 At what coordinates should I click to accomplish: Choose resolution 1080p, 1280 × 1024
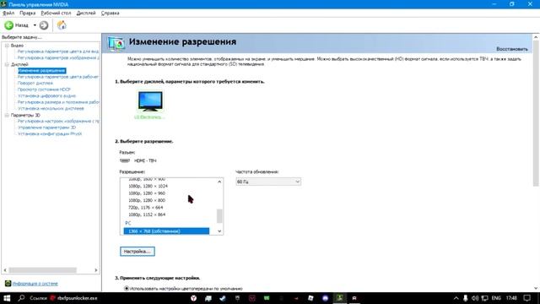[x=148, y=186]
